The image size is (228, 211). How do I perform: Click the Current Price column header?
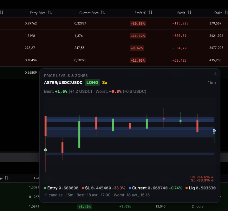click(x=89, y=13)
